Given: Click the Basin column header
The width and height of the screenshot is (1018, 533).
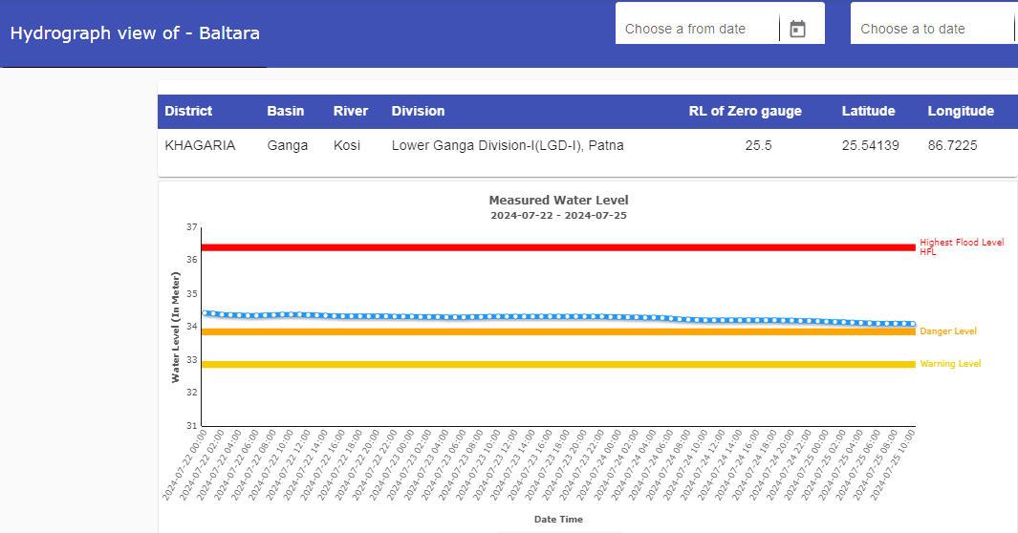Looking at the screenshot, I should click(x=286, y=111).
